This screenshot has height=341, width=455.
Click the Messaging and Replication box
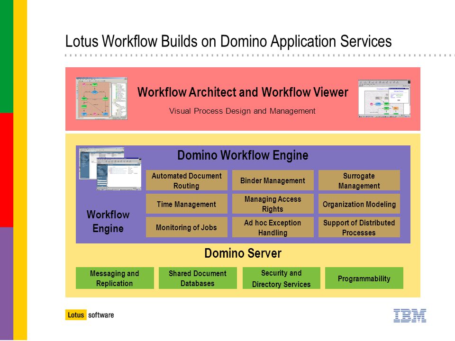115,278
